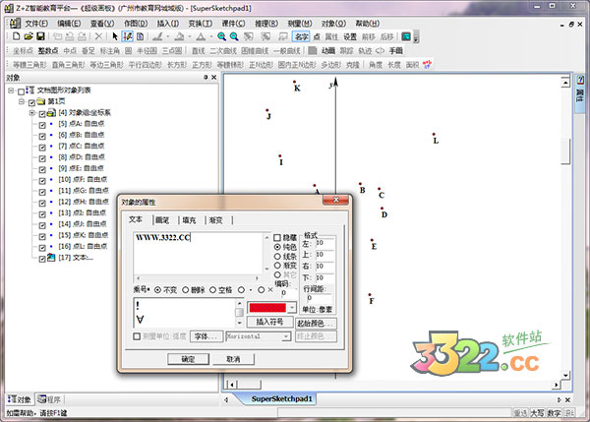This screenshot has height=422, width=590.
Task: Toggle checkbox for [17] 文本 item
Action: click(42, 259)
